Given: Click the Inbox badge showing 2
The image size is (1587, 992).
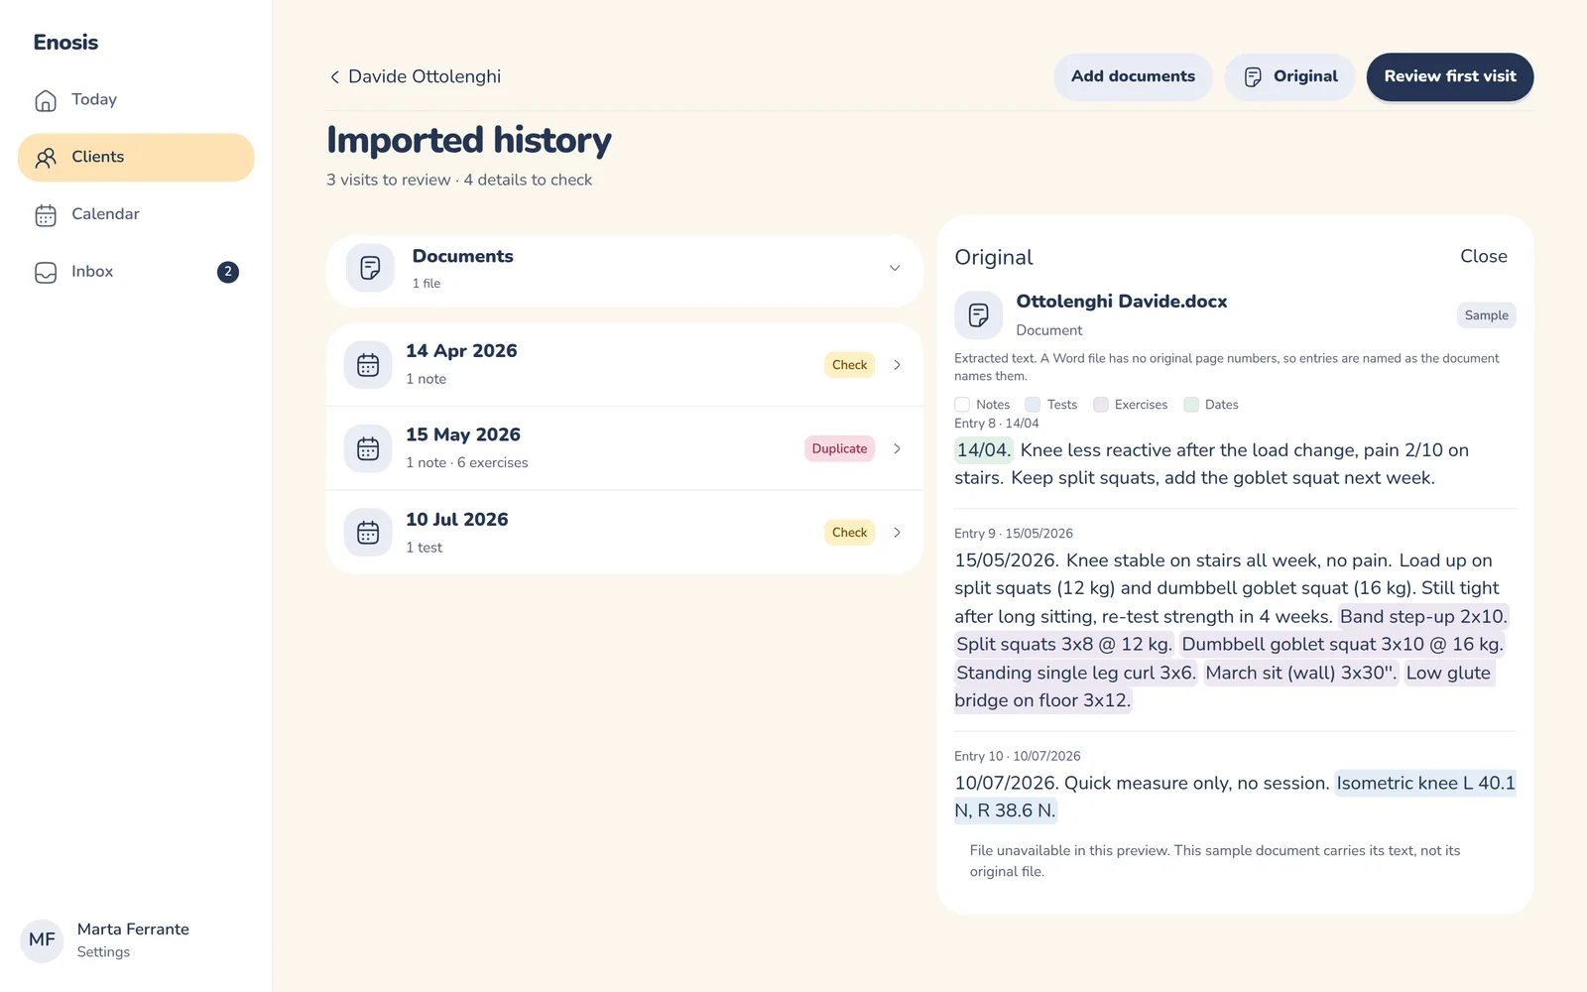Looking at the screenshot, I should pos(228,272).
